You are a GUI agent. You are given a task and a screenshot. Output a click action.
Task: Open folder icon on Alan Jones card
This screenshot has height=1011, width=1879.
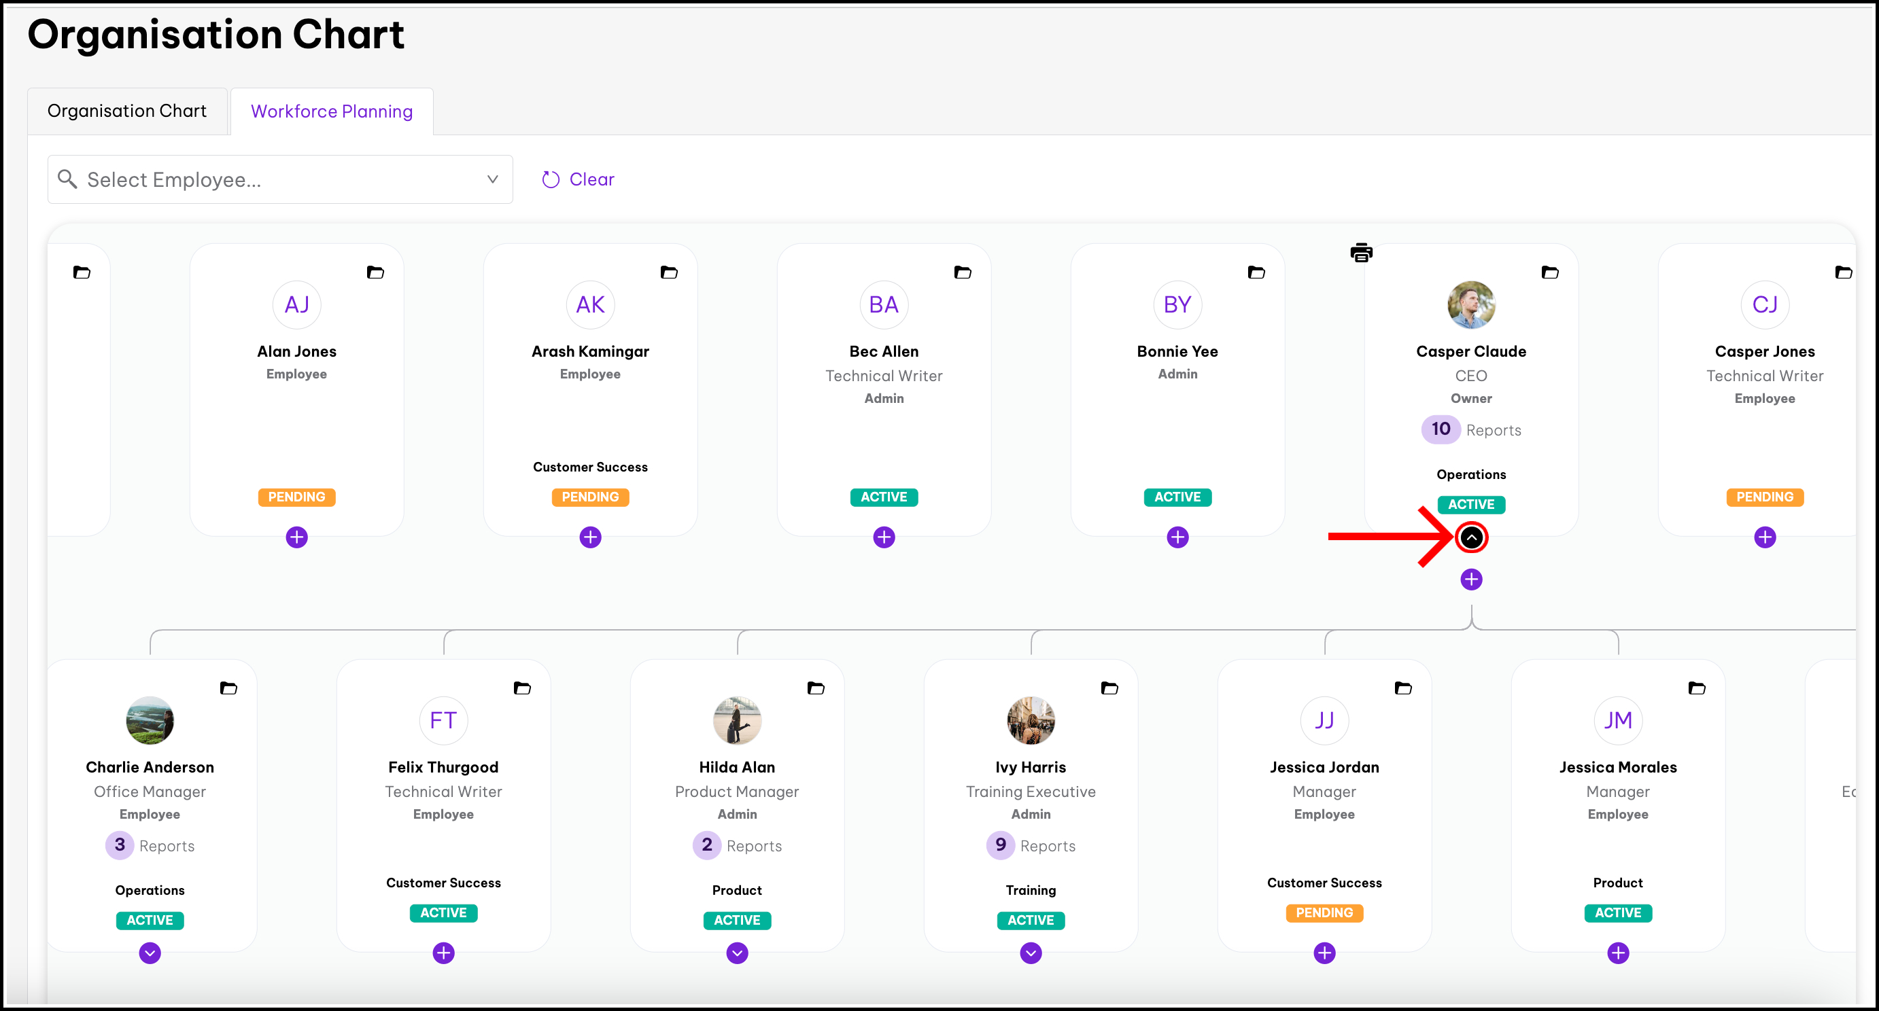375,272
